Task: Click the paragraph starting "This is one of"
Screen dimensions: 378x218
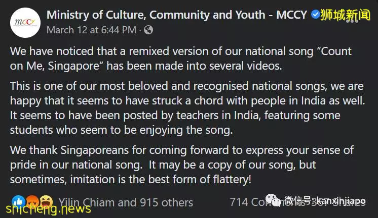Action: coord(187,108)
